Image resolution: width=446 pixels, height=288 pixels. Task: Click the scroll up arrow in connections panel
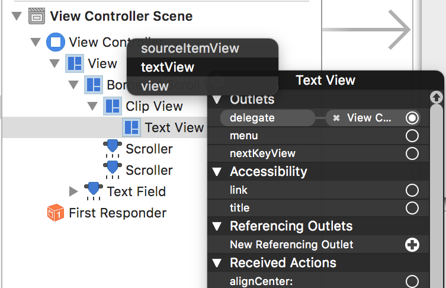tap(437, 97)
